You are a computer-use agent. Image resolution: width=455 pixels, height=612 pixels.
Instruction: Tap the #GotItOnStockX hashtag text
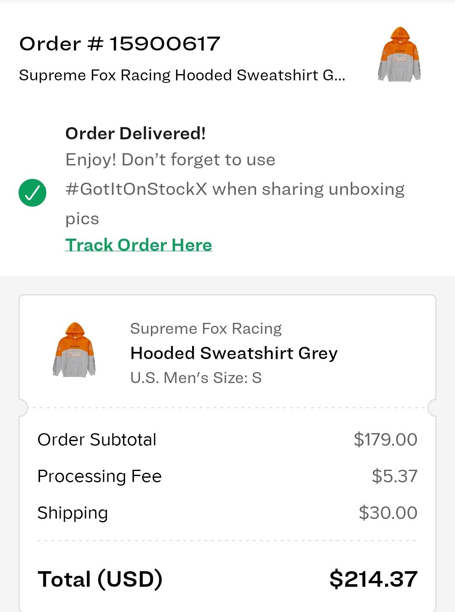(x=136, y=189)
